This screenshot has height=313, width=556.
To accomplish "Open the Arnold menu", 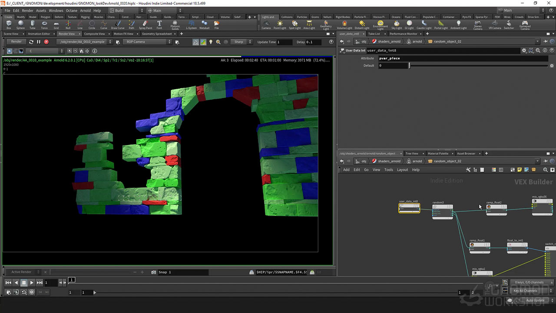I will tap(85, 10).
